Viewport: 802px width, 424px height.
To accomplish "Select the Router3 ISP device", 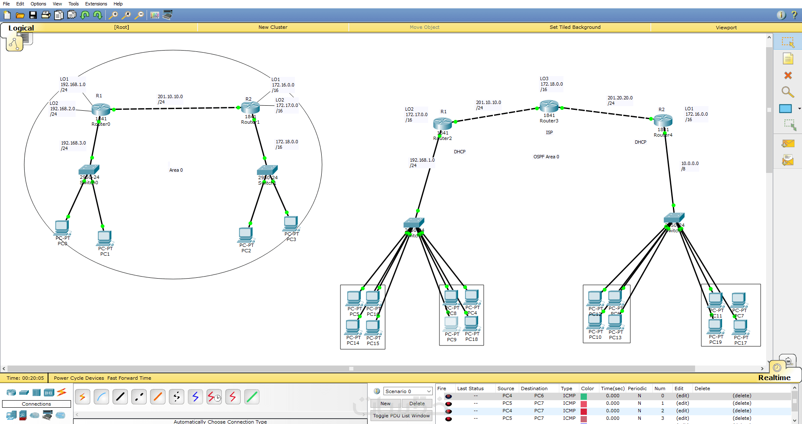I will coord(549,106).
